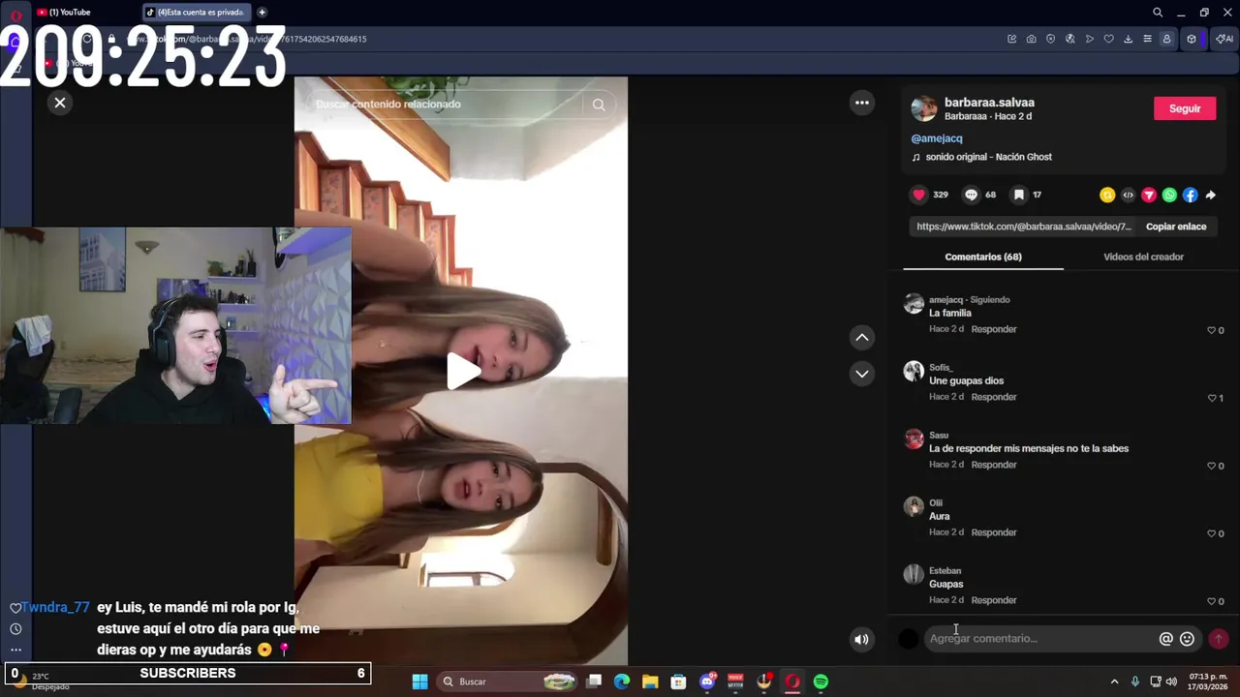The image size is (1240, 697).
Task: Reply to amejacq's comment La familia
Action: (994, 329)
